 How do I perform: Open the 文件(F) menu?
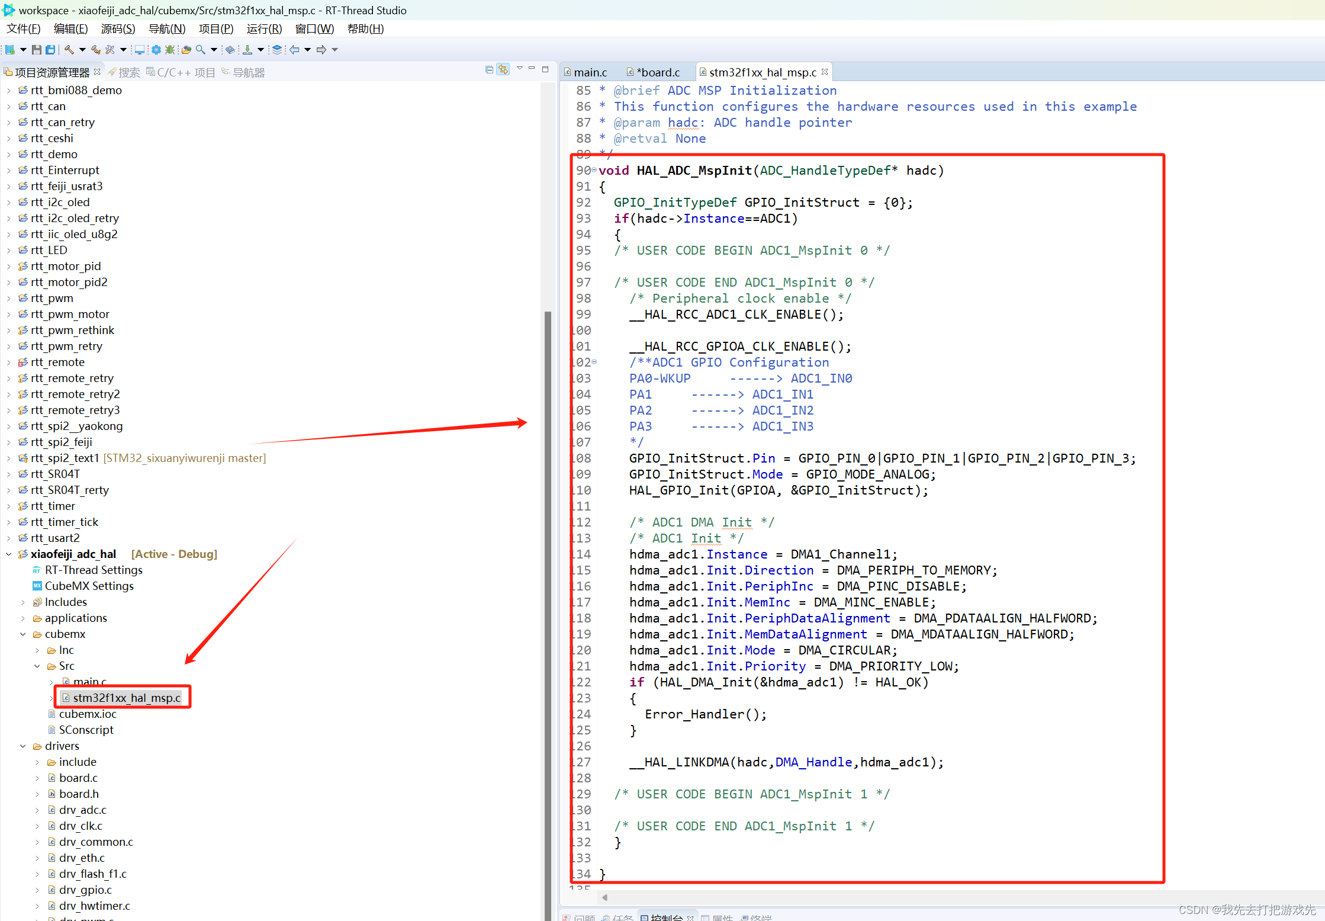click(x=23, y=28)
